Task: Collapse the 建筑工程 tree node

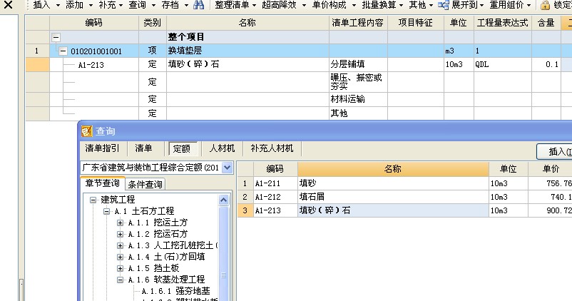Action: pos(93,200)
